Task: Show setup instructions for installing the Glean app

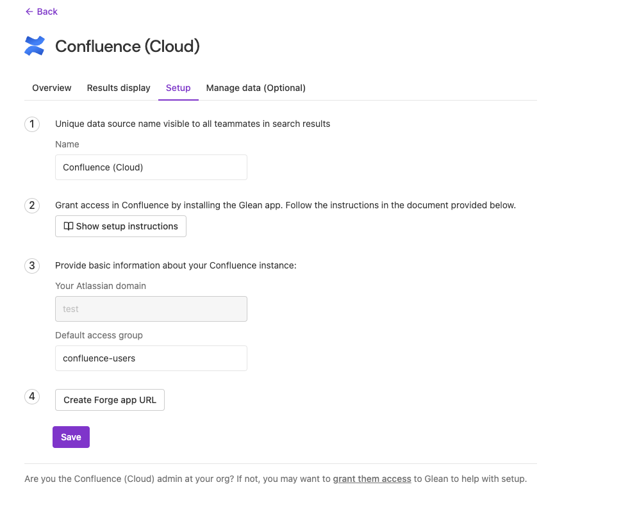Action: (120, 226)
